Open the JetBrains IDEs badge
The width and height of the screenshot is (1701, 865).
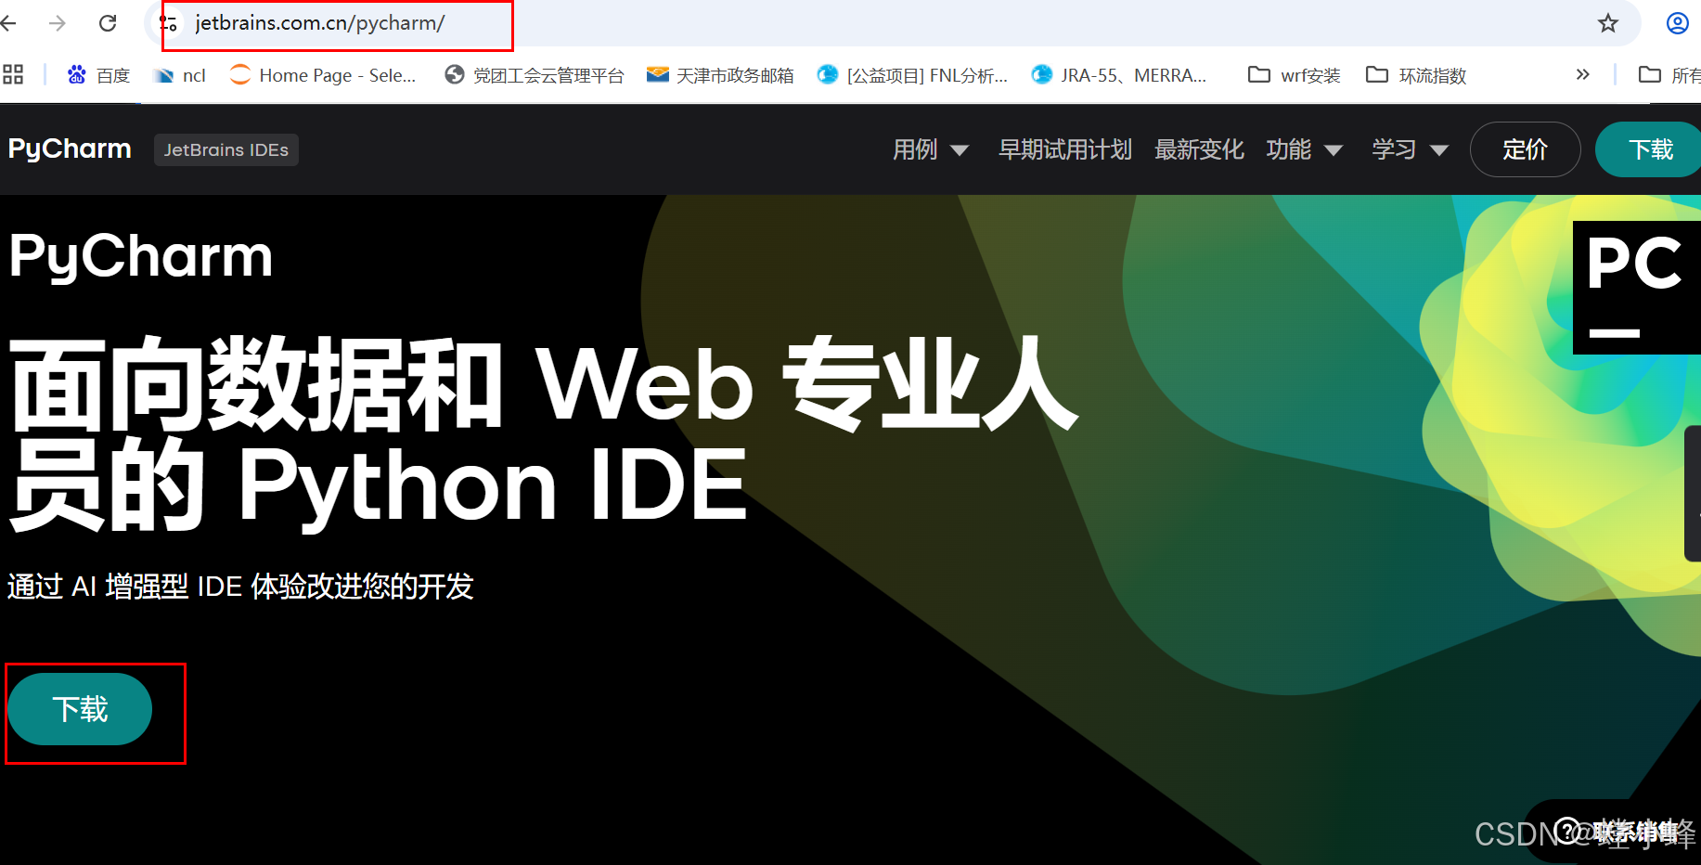(x=226, y=149)
